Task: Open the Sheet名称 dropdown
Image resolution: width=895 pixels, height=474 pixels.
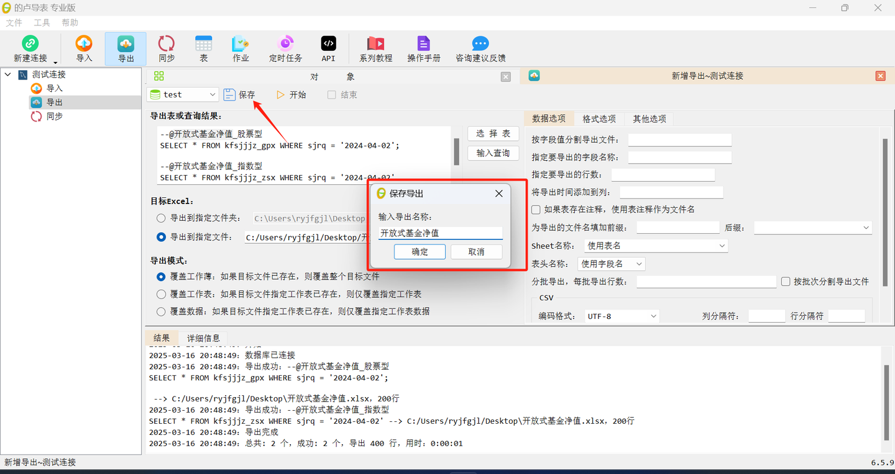Action: pyautogui.click(x=655, y=246)
